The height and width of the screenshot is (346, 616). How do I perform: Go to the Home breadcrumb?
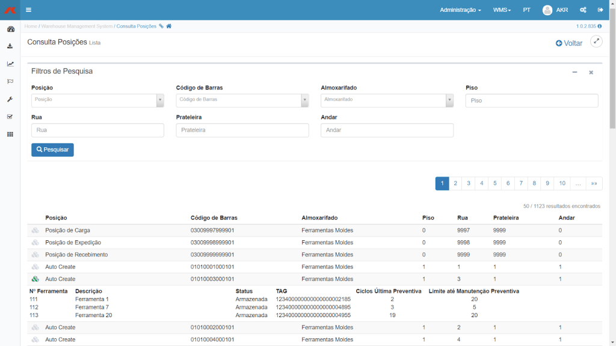click(31, 26)
